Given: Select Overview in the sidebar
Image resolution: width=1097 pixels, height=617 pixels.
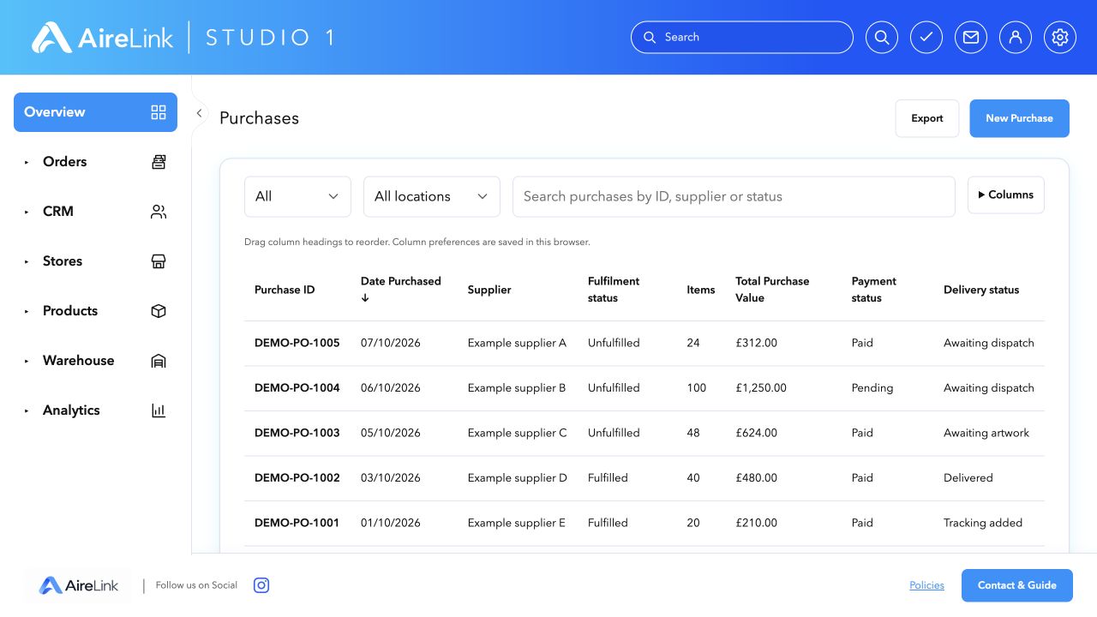Looking at the screenshot, I should [95, 112].
